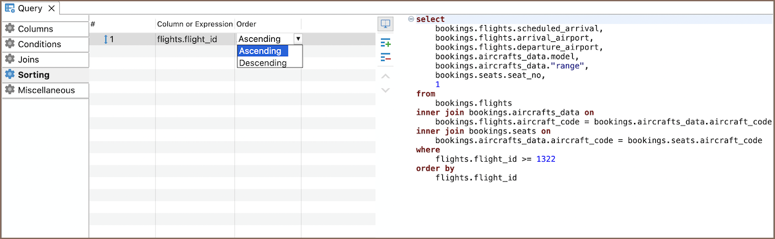Image resolution: width=775 pixels, height=239 pixels.
Task: Choose Descending from the order list
Action: pos(263,63)
